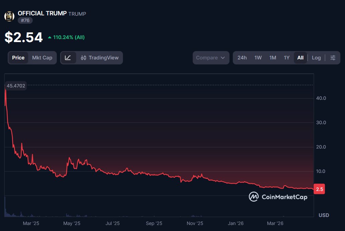The image size is (345, 231).
Task: Click the 40.0 y-axis value
Action: [x=321, y=98]
